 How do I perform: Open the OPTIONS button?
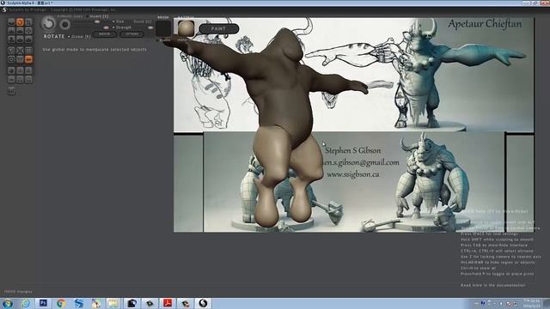(131, 34)
